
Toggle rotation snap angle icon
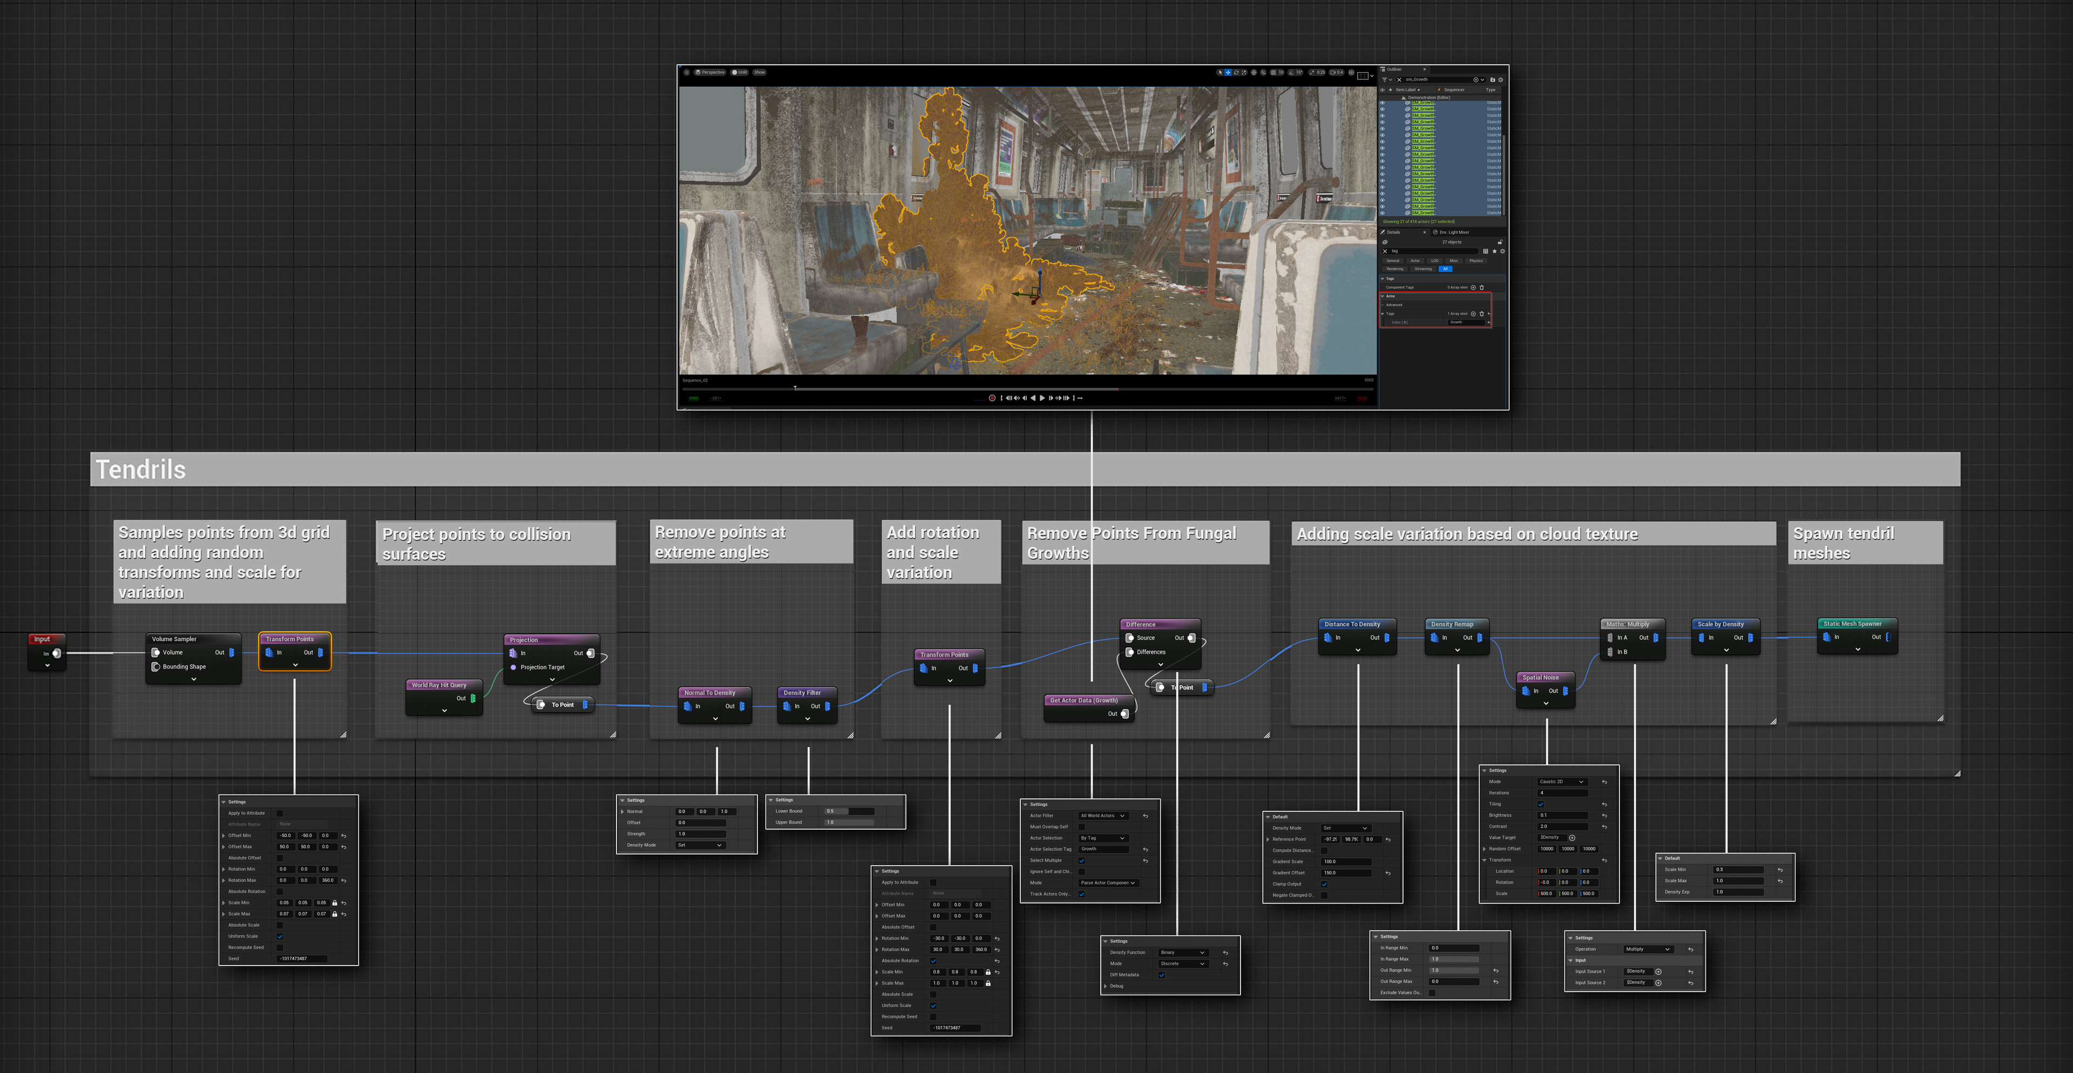click(1292, 72)
